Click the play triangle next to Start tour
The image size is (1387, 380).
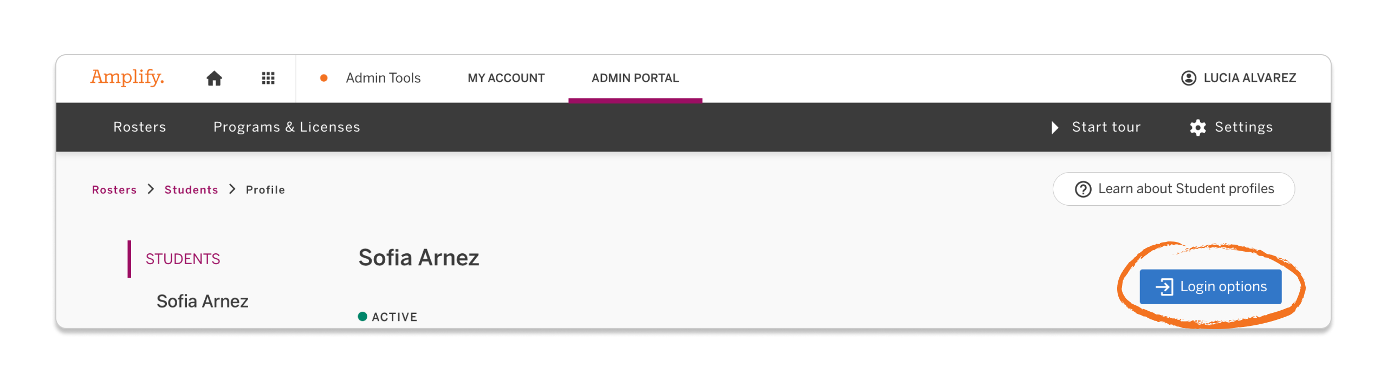[1054, 127]
